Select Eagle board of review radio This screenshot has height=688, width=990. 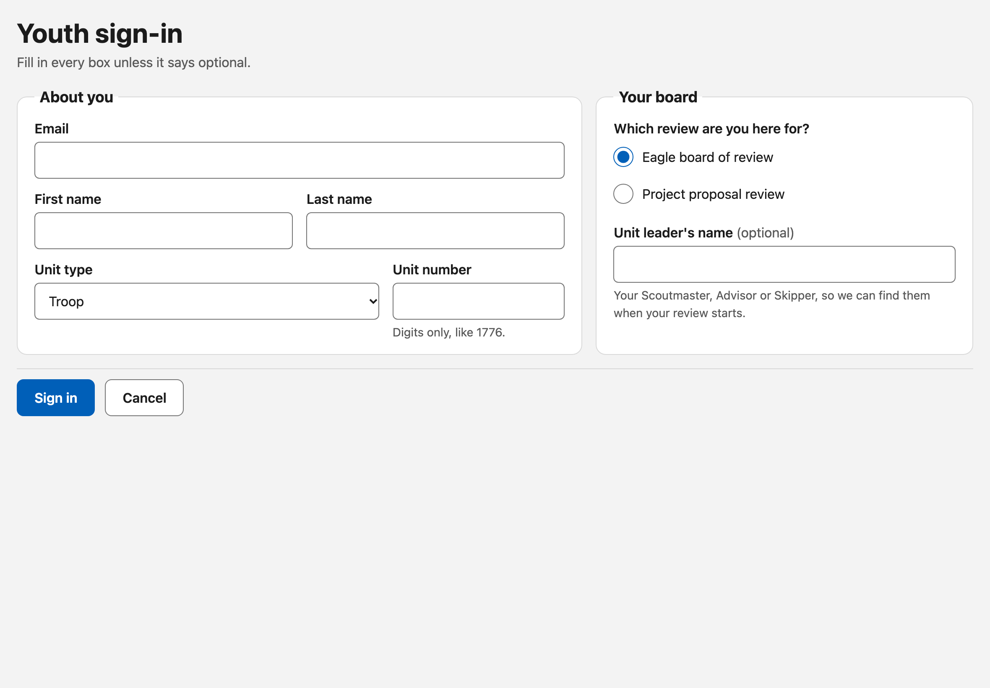point(623,157)
